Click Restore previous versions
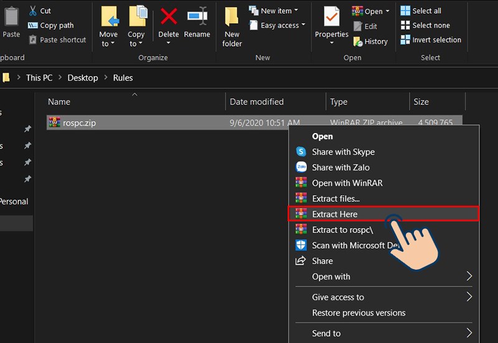 pos(359,313)
